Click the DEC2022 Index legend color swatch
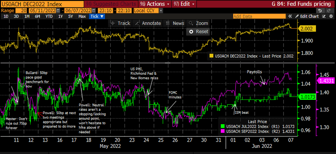 pyautogui.click(x=212, y=56)
